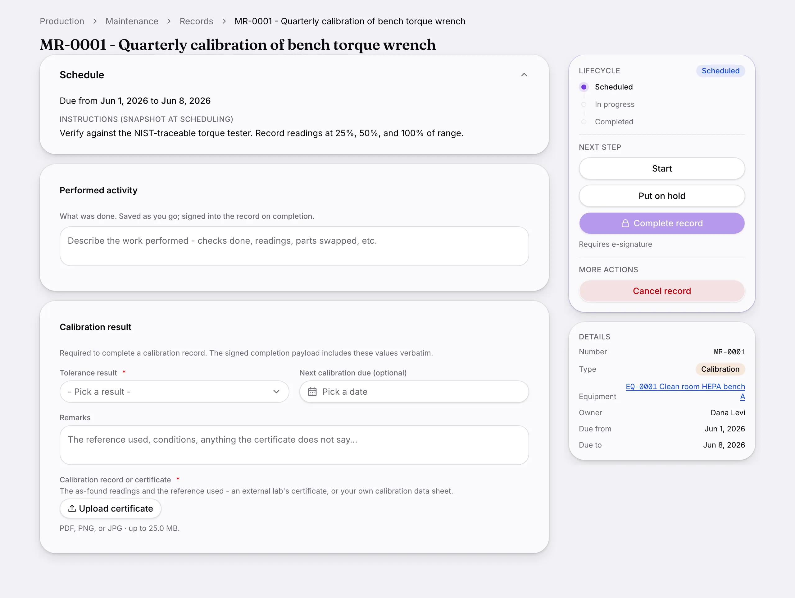Click the calendar icon in Next calibration due
The width and height of the screenshot is (795, 598).
[312, 392]
